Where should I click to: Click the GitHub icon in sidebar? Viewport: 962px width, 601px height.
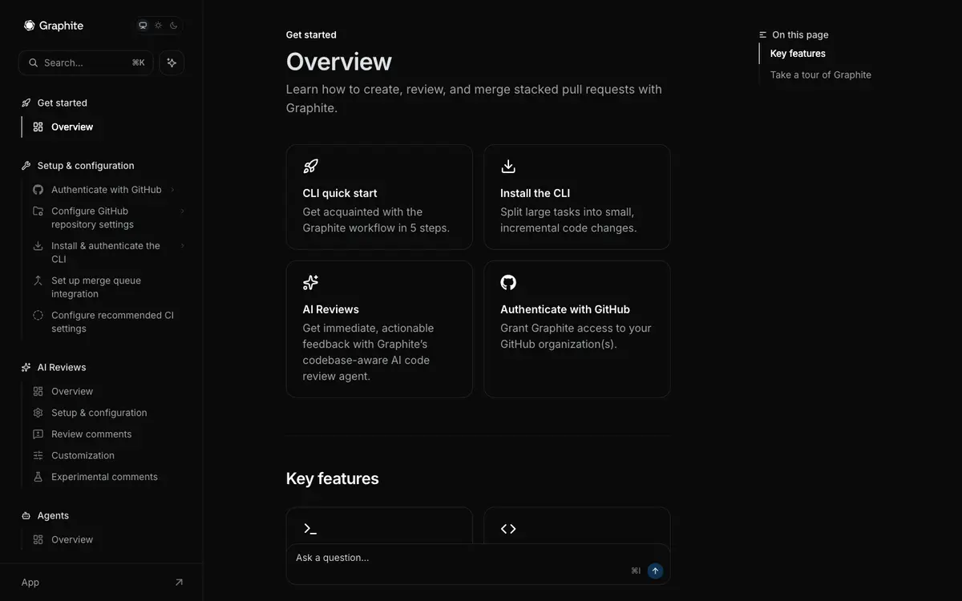(x=38, y=190)
